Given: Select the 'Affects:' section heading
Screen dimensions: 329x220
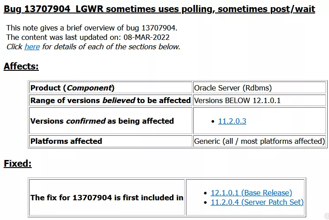Looking at the screenshot, I should pyautogui.click(x=21, y=66).
